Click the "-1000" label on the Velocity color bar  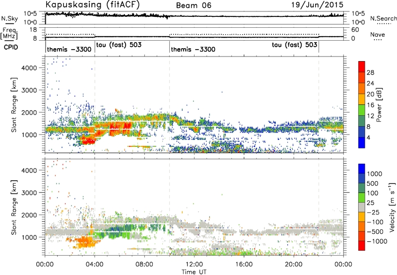[x=377, y=241]
